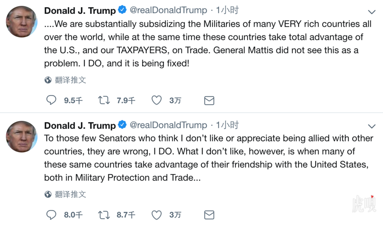
Task: Like the tweet about TAXPAYERS on Trade
Action: [x=157, y=101]
